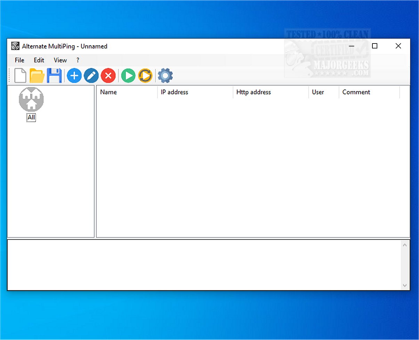The image size is (419, 340).
Task: Open the Edit menu
Action: (39, 60)
